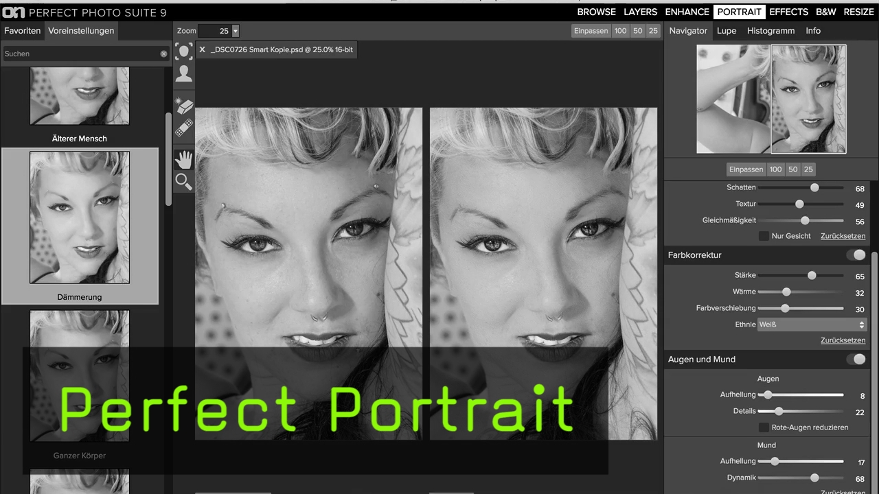Image resolution: width=879 pixels, height=494 pixels.
Task: Select the Dämmerung preset thumbnail
Action: click(80, 217)
